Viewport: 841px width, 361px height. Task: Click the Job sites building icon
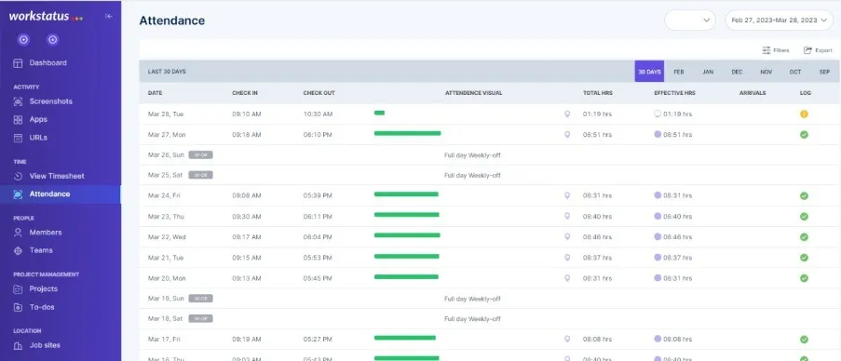pyautogui.click(x=18, y=346)
